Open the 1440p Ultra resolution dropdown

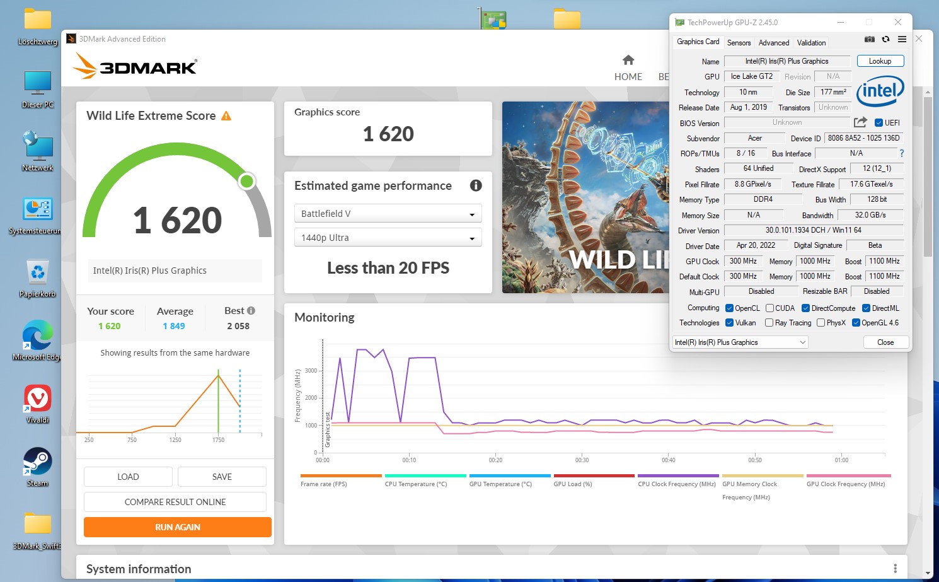pyautogui.click(x=388, y=238)
